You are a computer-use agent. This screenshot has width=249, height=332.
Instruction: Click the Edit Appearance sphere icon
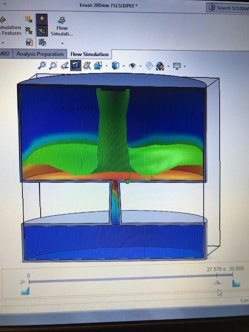(149, 66)
